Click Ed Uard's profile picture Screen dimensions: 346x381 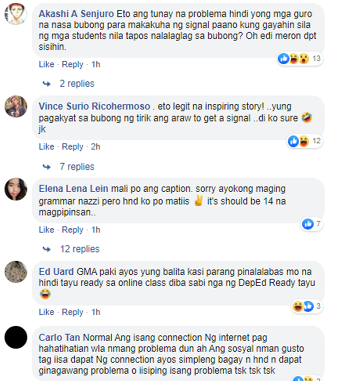(16, 272)
